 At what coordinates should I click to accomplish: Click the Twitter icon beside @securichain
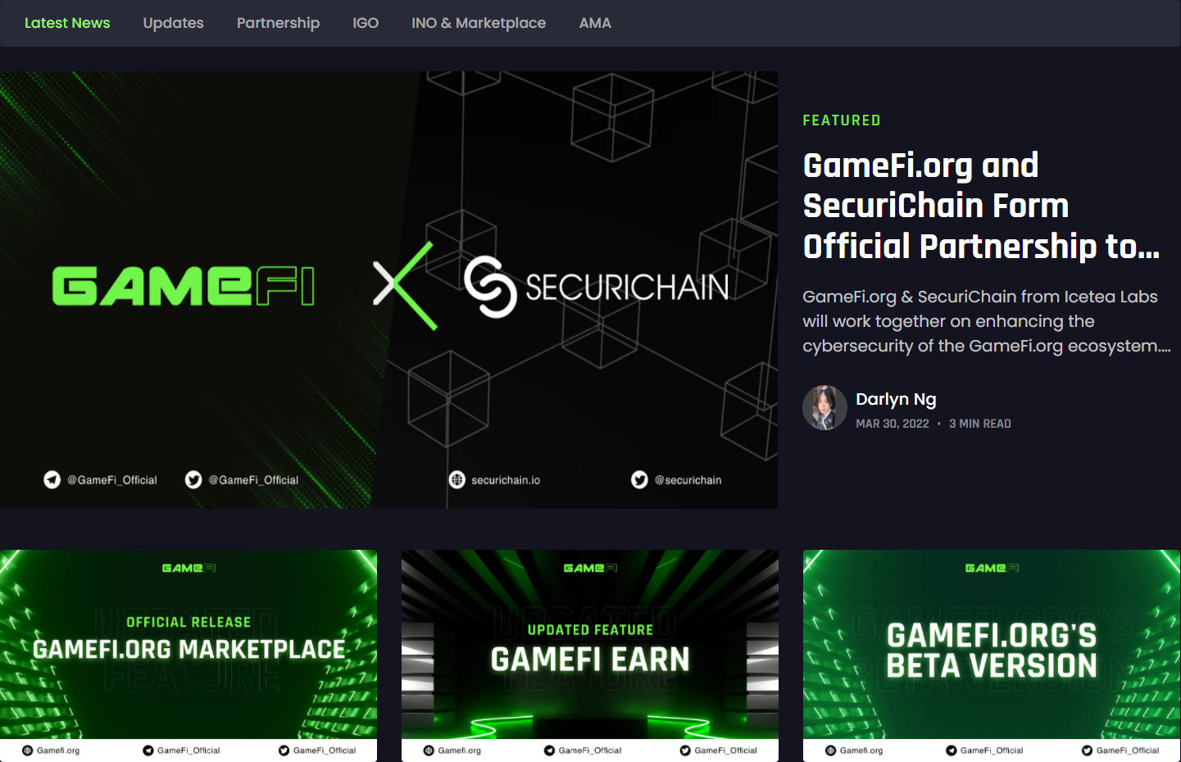click(x=639, y=480)
